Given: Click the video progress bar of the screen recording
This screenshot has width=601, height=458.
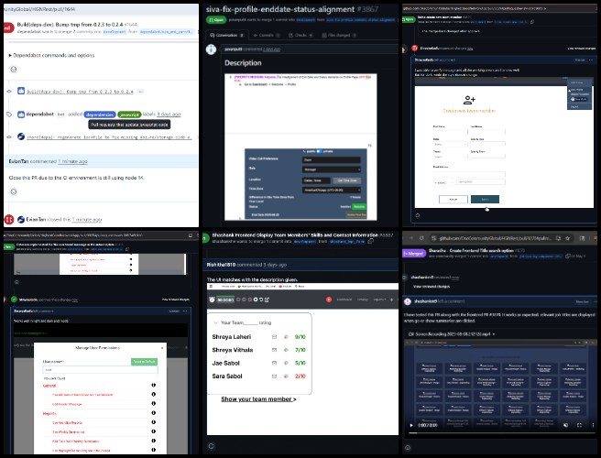Looking at the screenshot, I should (x=500, y=432).
